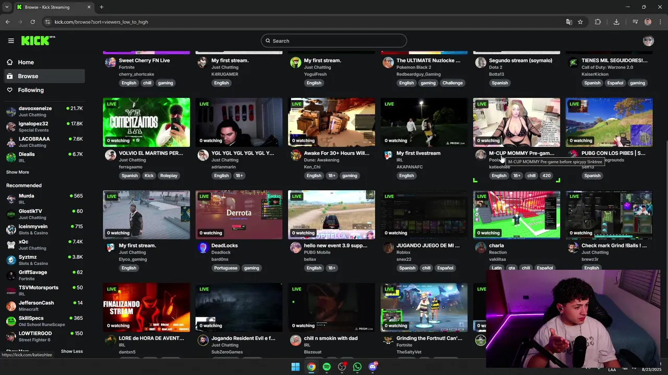The height and width of the screenshot is (375, 668).
Task: Open chill n smokin with dad
Action: [331, 338]
